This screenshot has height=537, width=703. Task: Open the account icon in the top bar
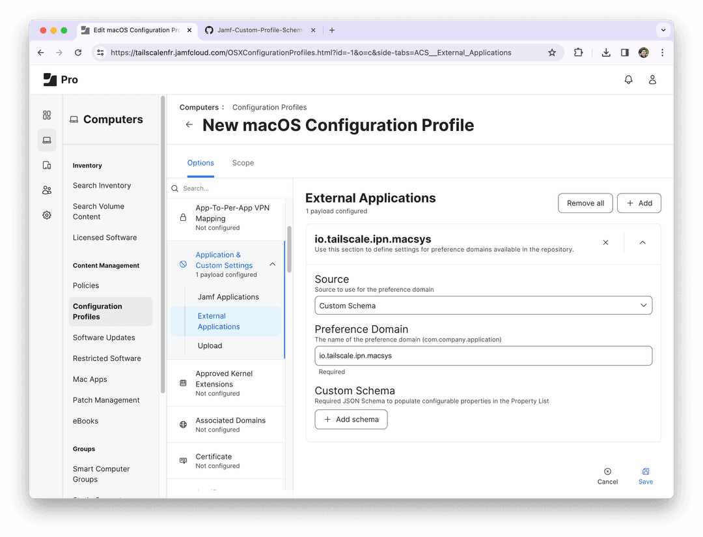pos(653,79)
